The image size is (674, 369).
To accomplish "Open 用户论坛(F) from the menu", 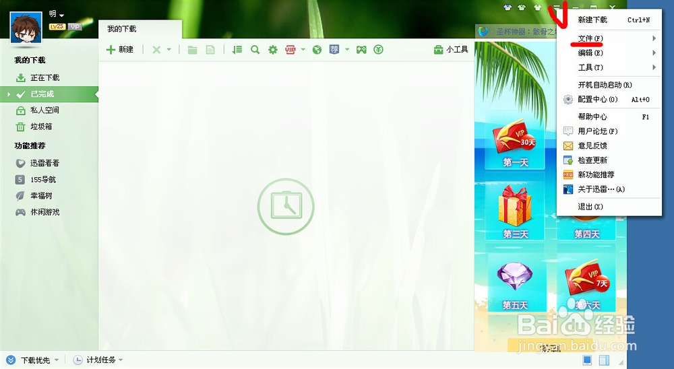I will [x=609, y=131].
